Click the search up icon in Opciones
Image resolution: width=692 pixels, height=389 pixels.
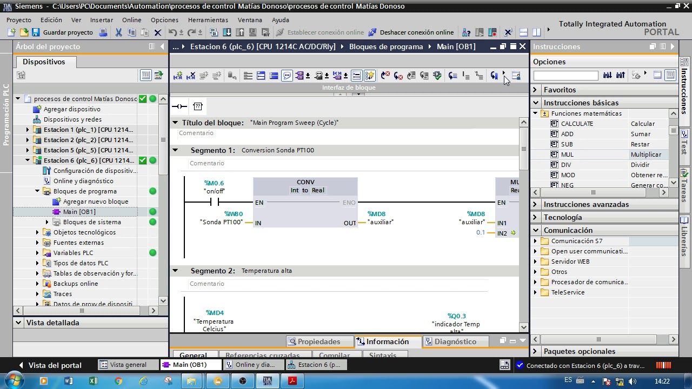click(x=620, y=75)
